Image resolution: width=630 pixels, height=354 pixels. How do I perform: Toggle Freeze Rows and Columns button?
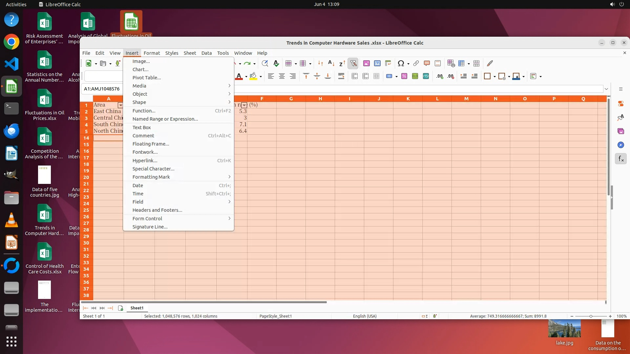(x=462, y=64)
